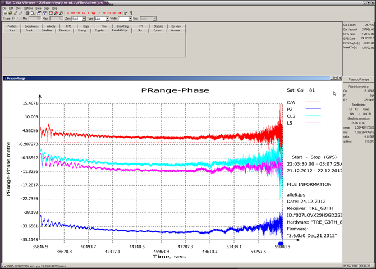
Task: Switch to the Satellites tab
Action: coord(47,30)
